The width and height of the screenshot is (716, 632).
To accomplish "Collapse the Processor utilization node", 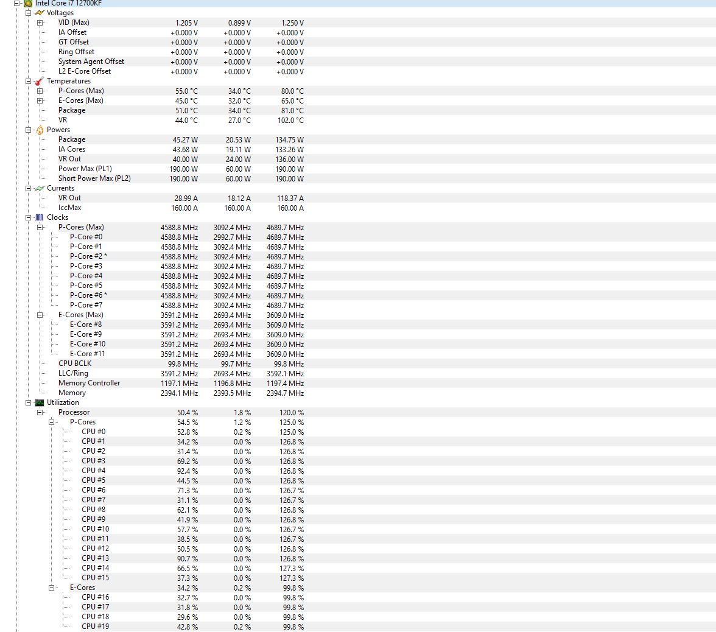I will click(x=40, y=412).
